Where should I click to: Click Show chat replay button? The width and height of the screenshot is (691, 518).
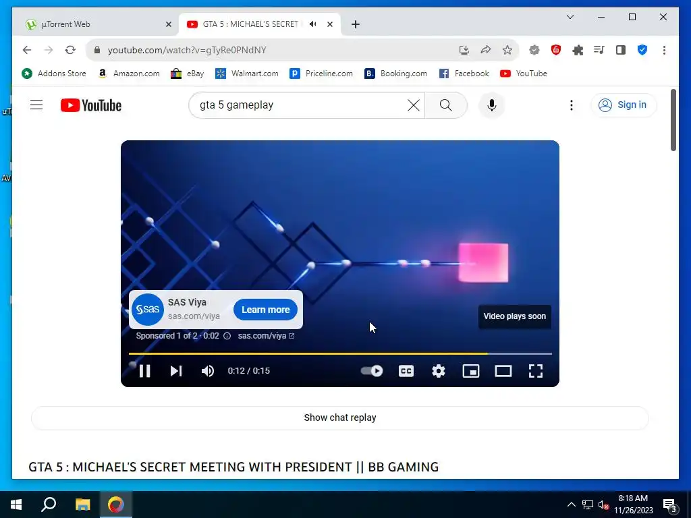(x=340, y=418)
